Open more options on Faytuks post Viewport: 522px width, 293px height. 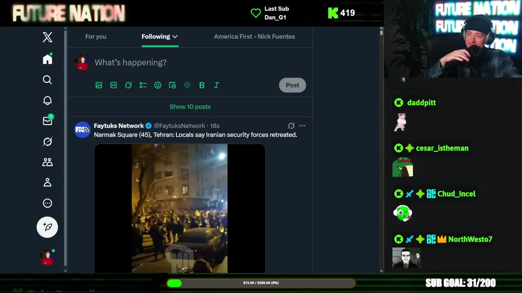pyautogui.click(x=302, y=126)
